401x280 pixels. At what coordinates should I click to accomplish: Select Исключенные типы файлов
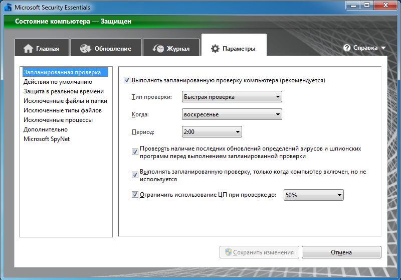pos(63,110)
